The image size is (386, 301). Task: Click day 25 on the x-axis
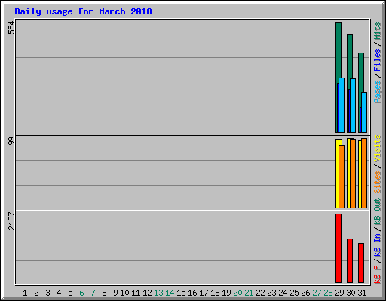click(294, 293)
